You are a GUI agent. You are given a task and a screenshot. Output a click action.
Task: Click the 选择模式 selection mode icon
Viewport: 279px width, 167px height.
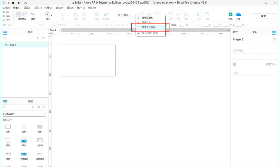(19, 15)
